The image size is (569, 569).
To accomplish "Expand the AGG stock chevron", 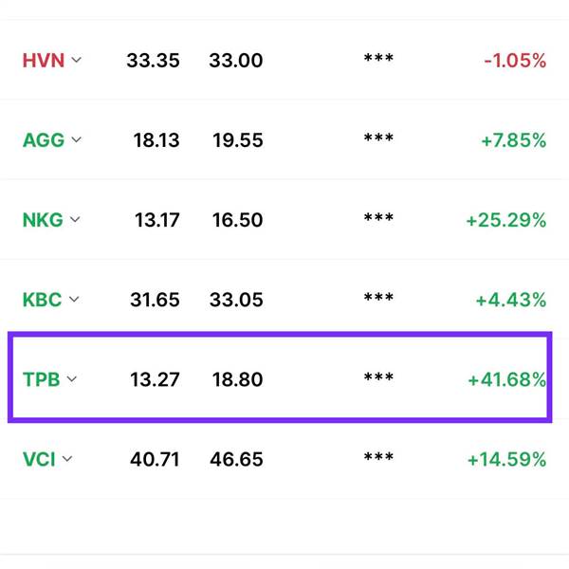I will tap(76, 139).
